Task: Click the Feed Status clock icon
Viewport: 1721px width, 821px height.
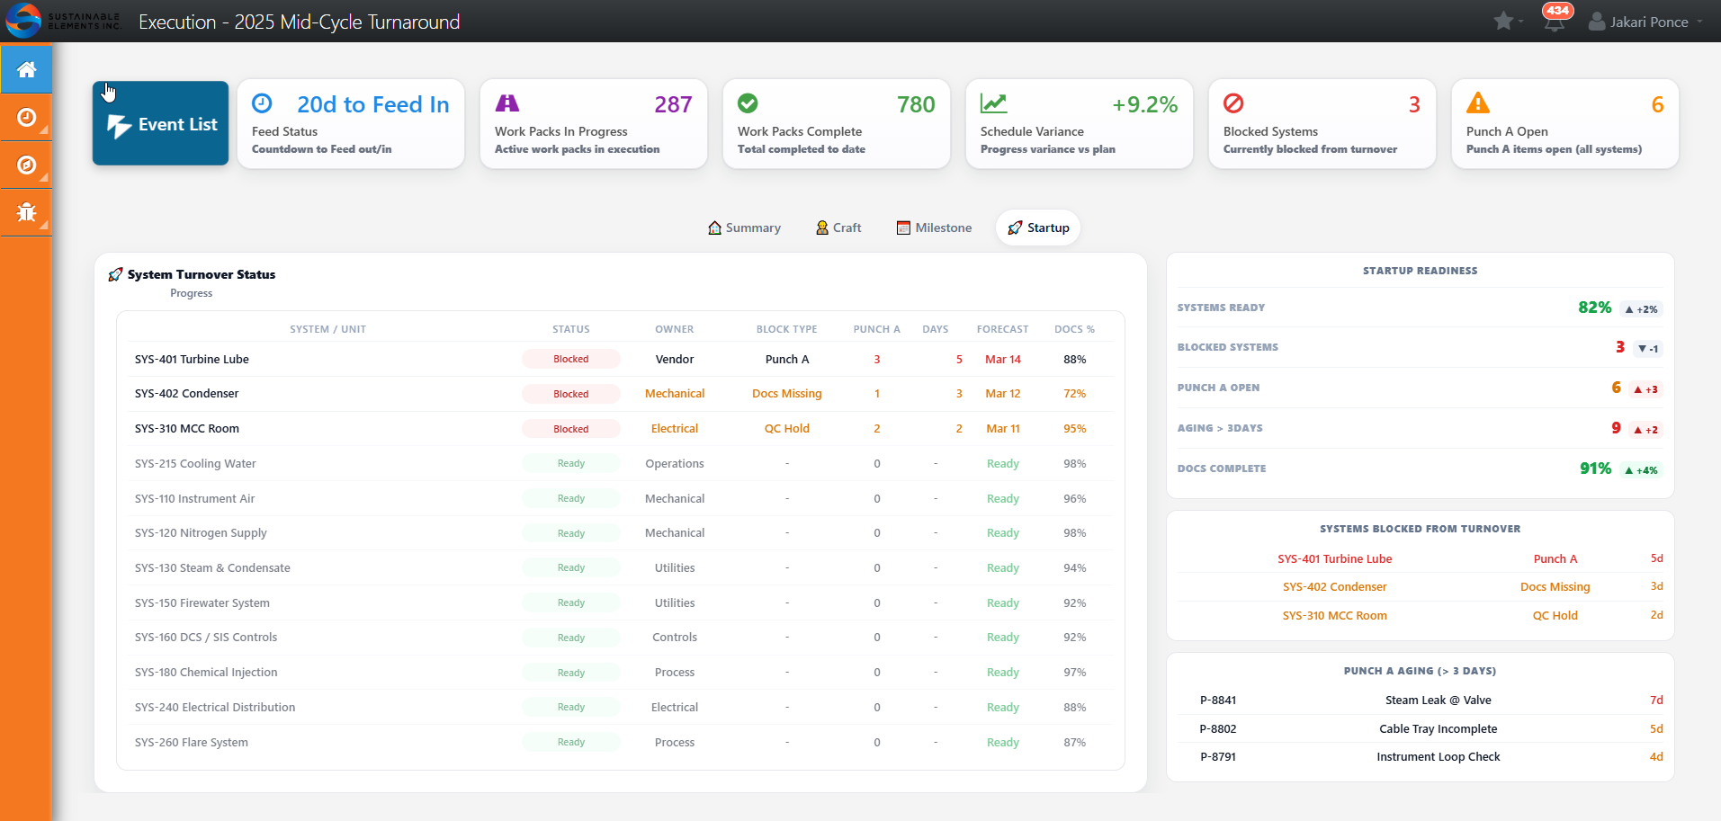Action: (x=262, y=103)
